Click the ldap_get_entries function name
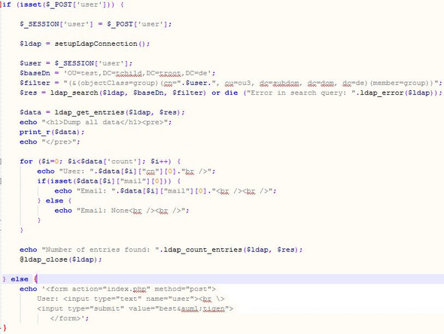The width and height of the screenshot is (444, 334). (90, 112)
